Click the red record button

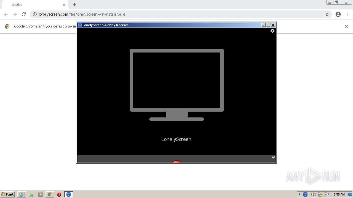click(x=176, y=161)
